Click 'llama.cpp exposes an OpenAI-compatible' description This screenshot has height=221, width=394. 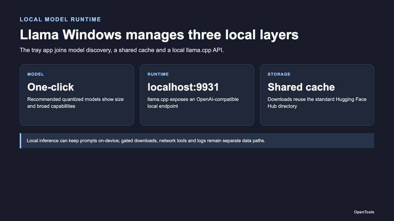193,103
